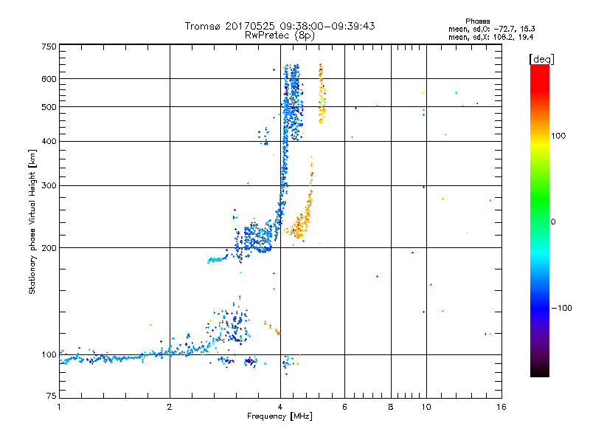This screenshot has height=443, width=590.
Task: Click the 'RwPretec (8p)' subtitle
Action: coord(280,35)
